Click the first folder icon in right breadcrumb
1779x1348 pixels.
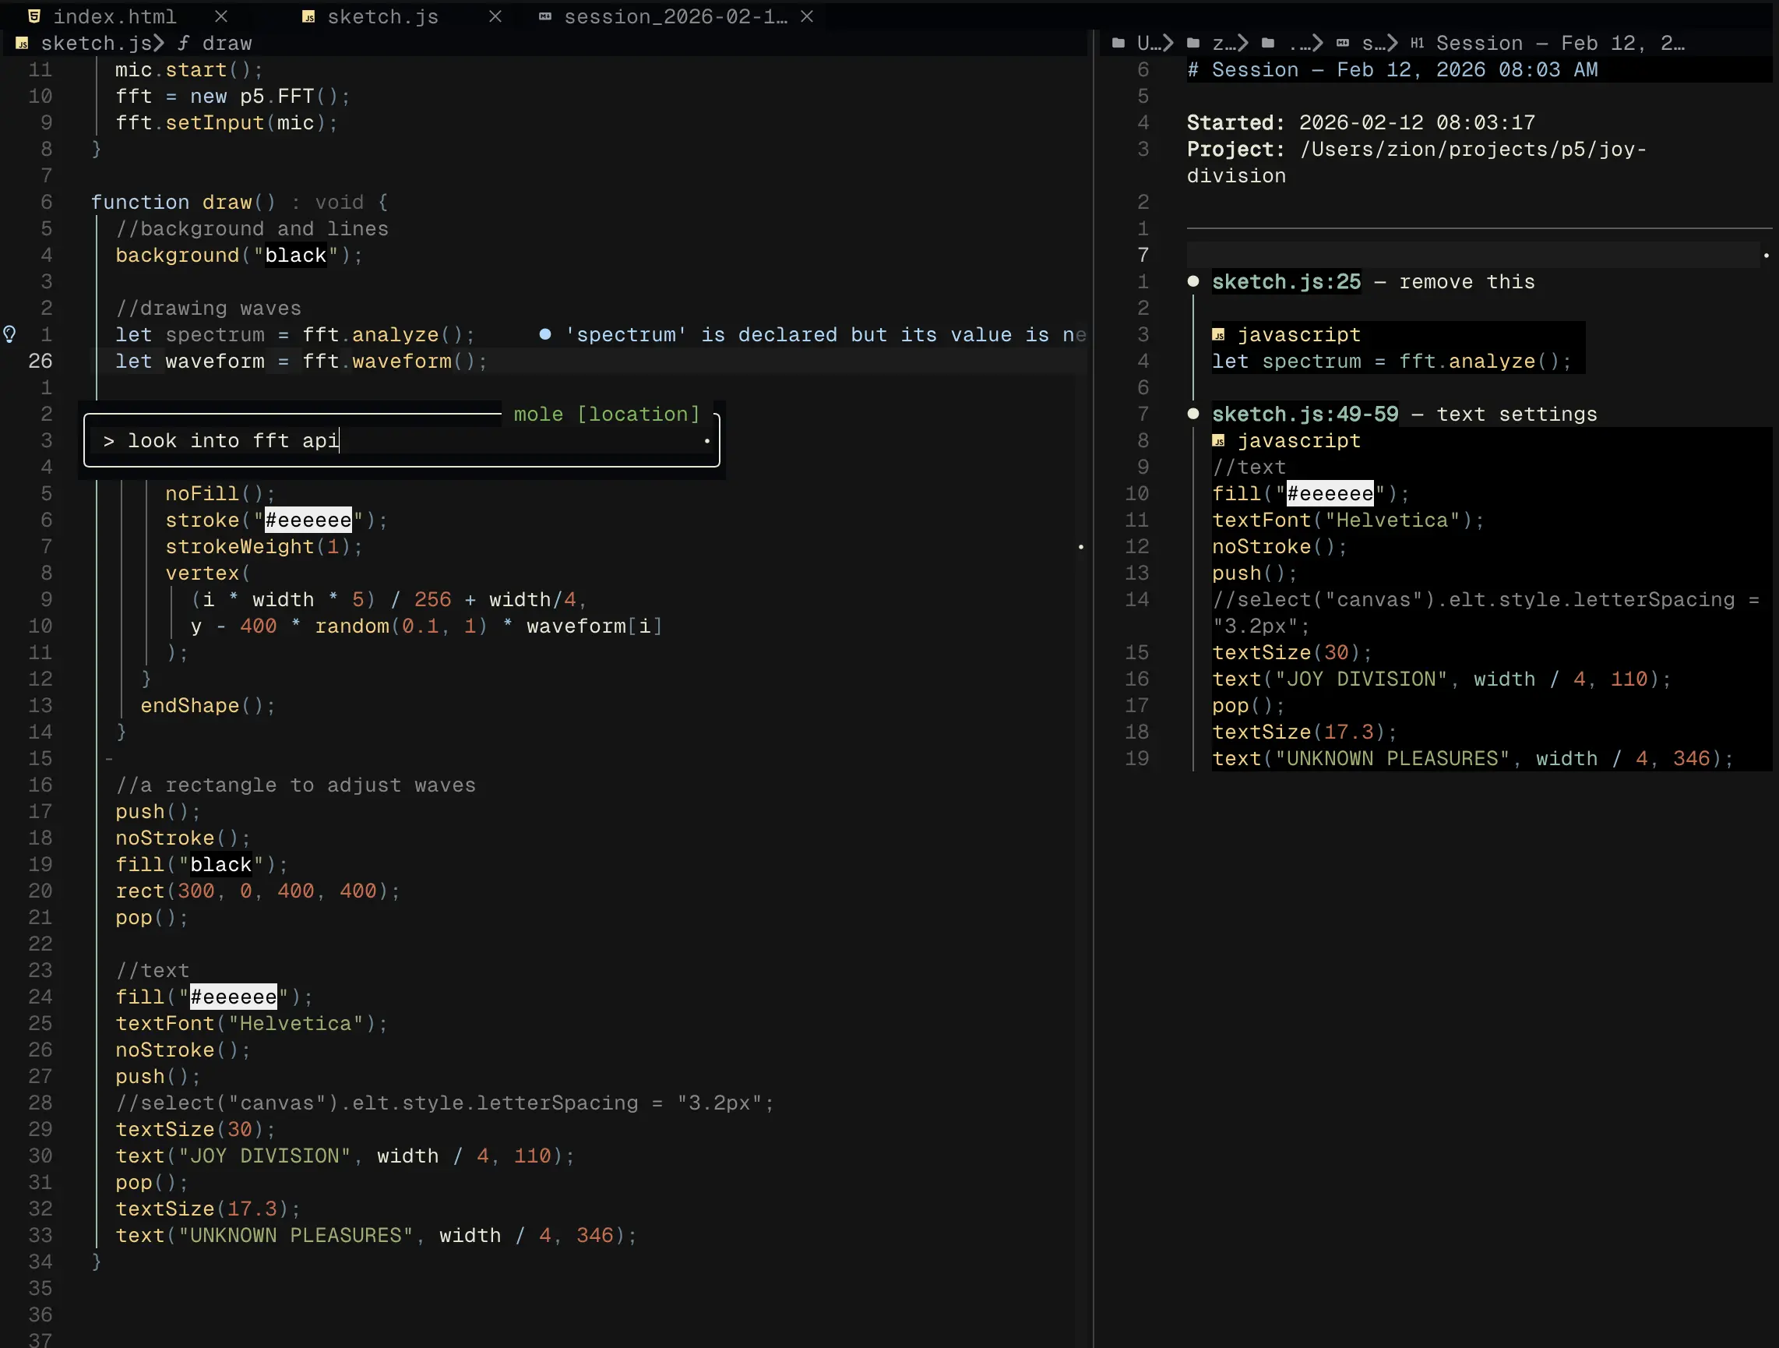coord(1118,44)
